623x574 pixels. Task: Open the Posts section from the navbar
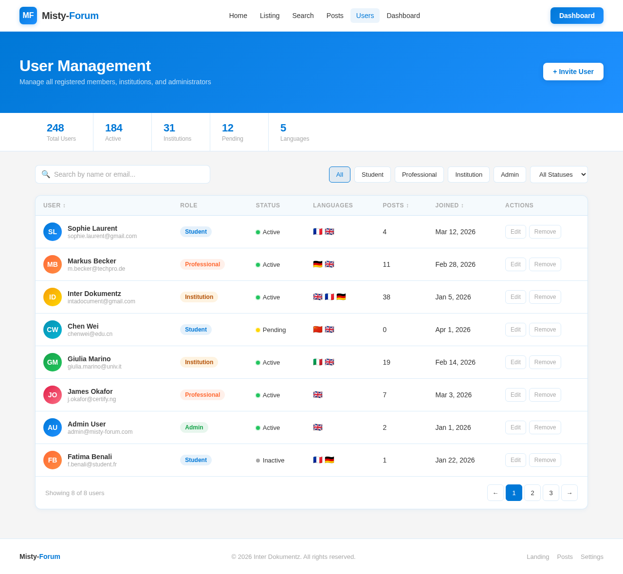click(335, 16)
